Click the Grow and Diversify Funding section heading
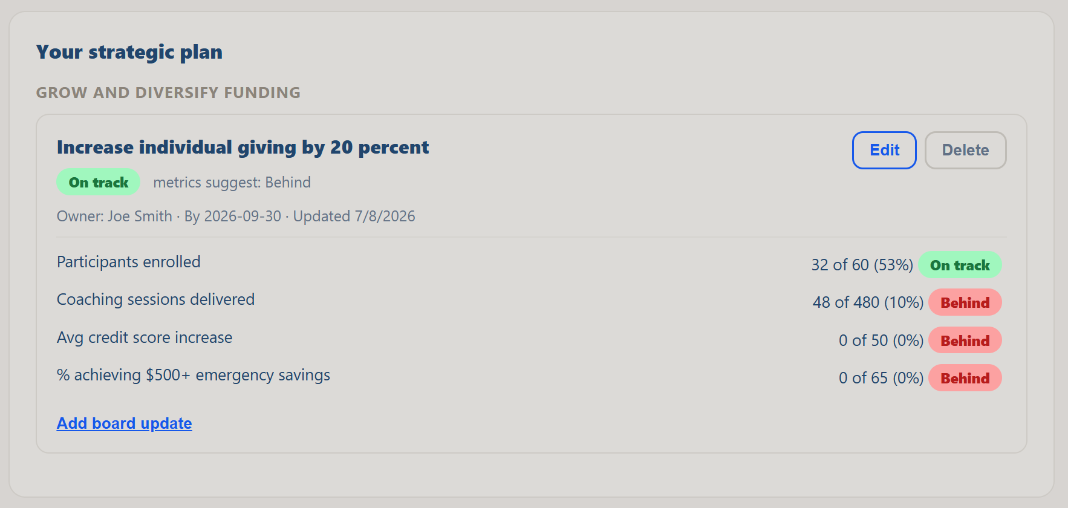Image resolution: width=1068 pixels, height=508 pixels. [x=168, y=93]
